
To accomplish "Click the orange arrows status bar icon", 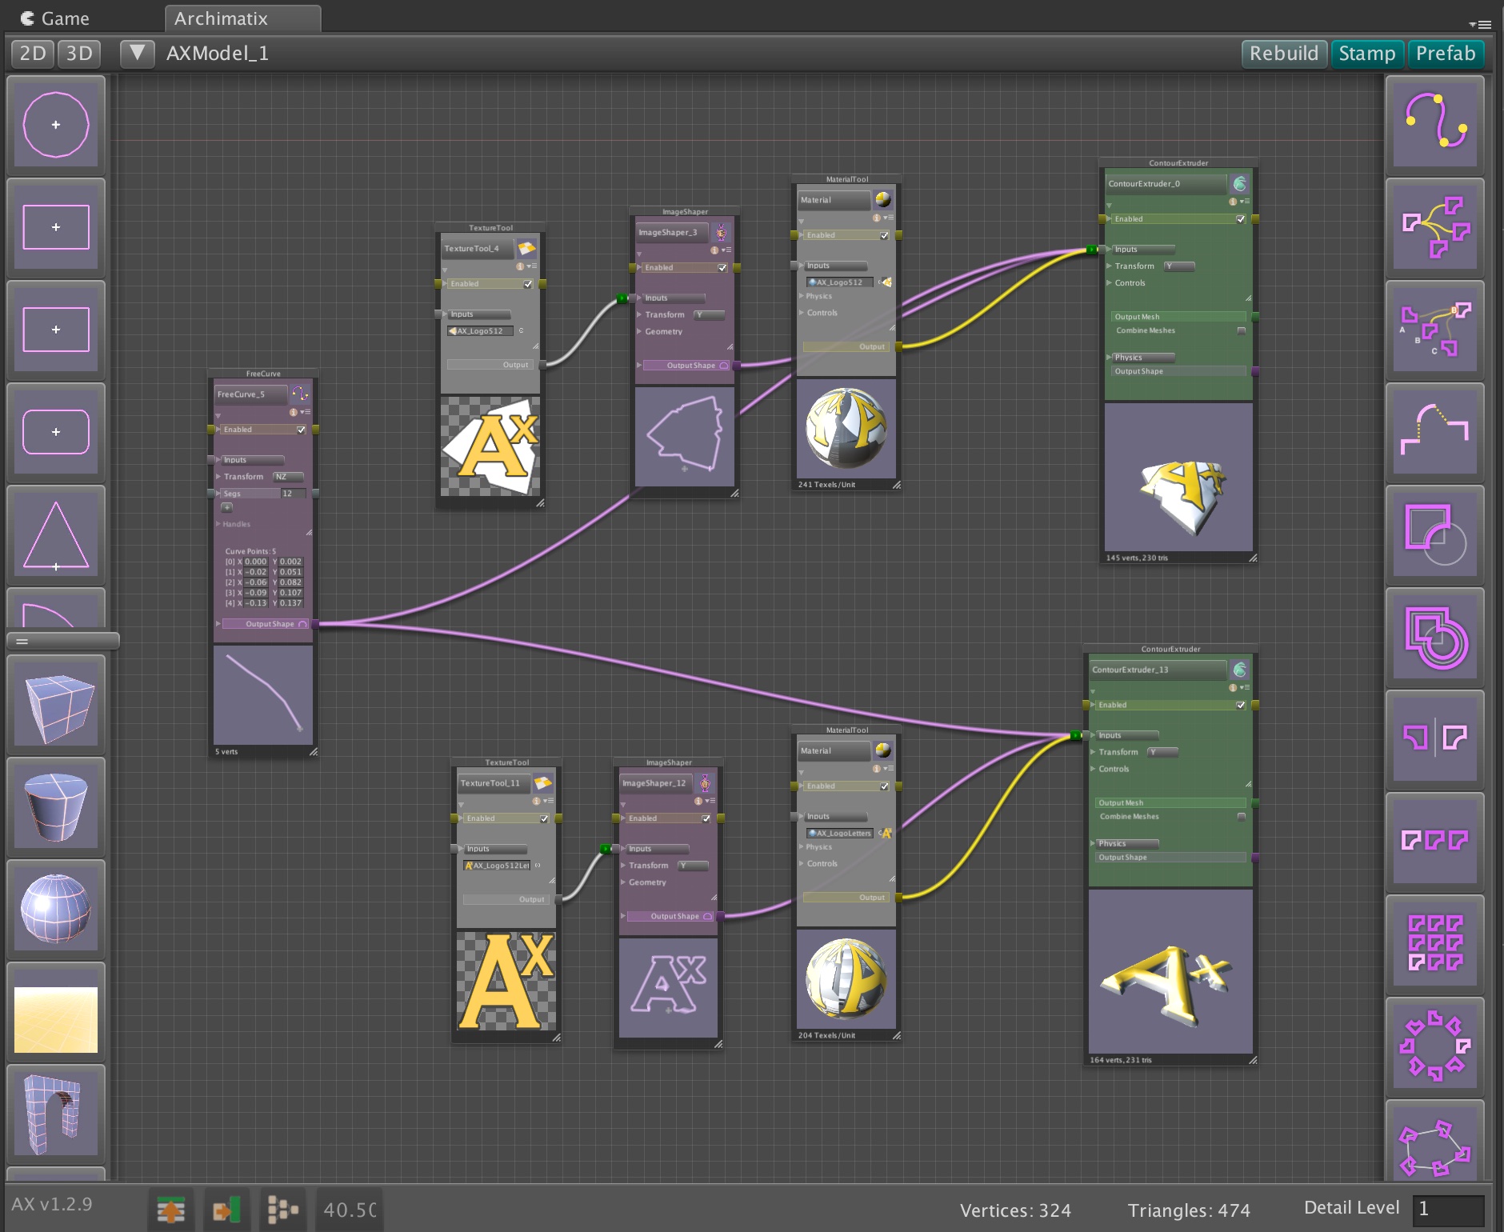I will click(x=171, y=1210).
